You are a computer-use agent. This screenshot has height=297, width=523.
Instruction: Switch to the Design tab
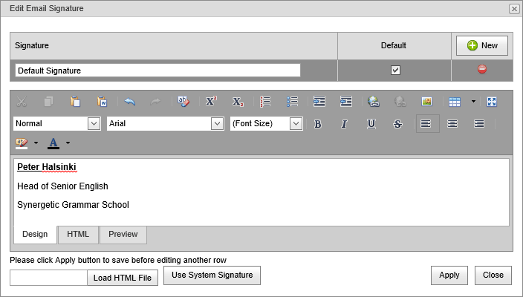tap(35, 235)
